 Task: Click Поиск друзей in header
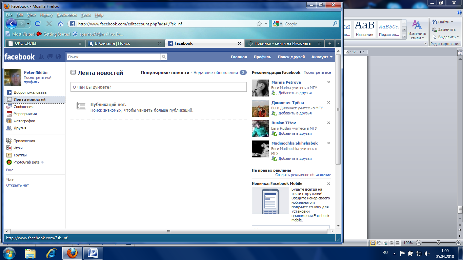click(x=291, y=57)
